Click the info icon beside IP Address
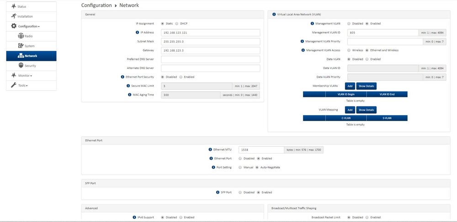The width and height of the screenshot is (457, 222). [137, 32]
